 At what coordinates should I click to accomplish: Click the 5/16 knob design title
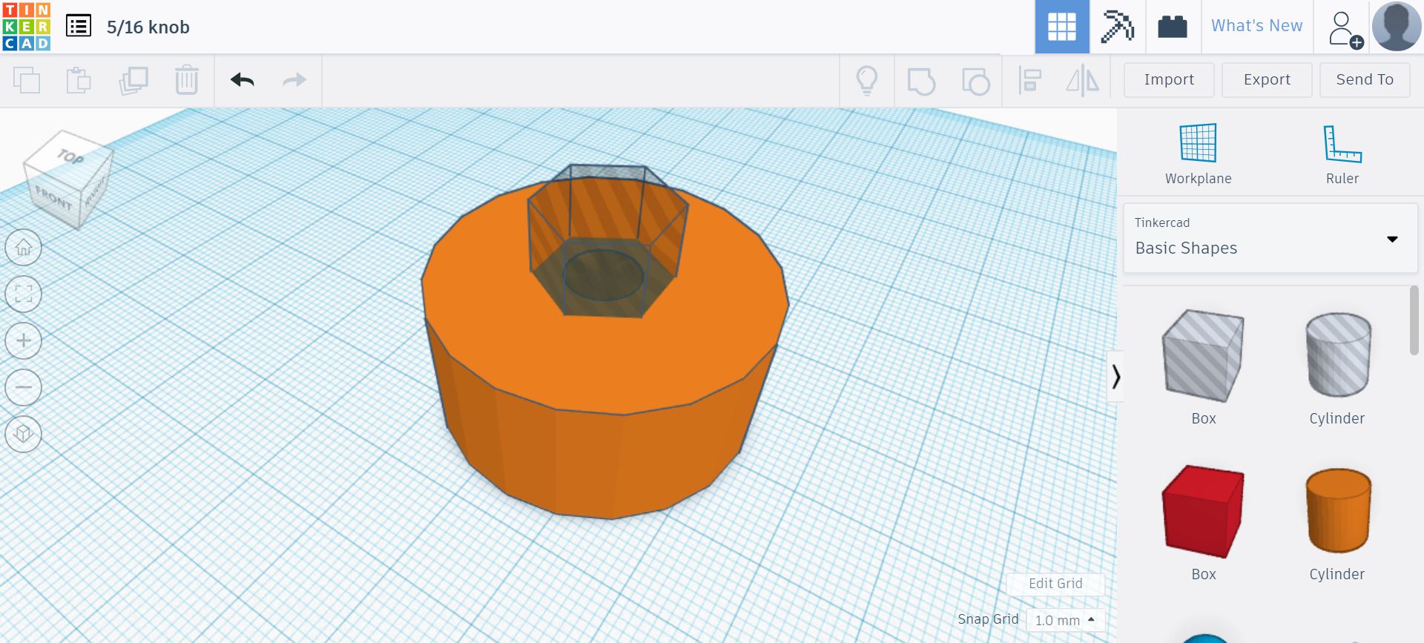[148, 27]
